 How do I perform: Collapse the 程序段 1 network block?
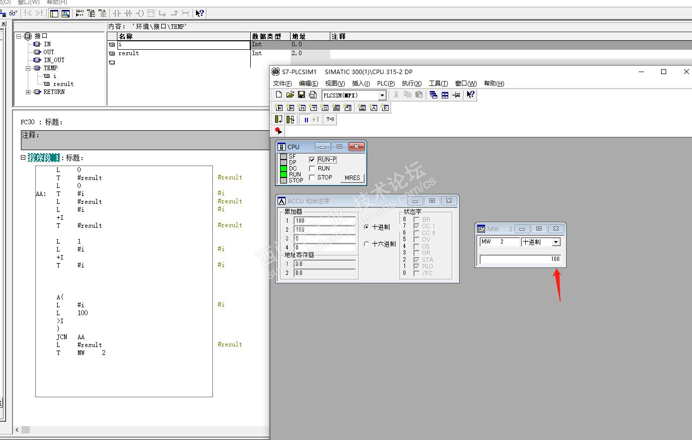coord(23,158)
